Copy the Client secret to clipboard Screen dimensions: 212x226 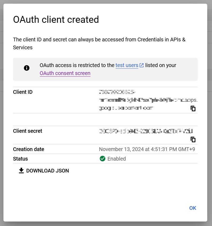(x=193, y=139)
